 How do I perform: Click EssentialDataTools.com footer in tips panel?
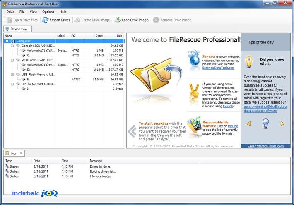[266, 146]
